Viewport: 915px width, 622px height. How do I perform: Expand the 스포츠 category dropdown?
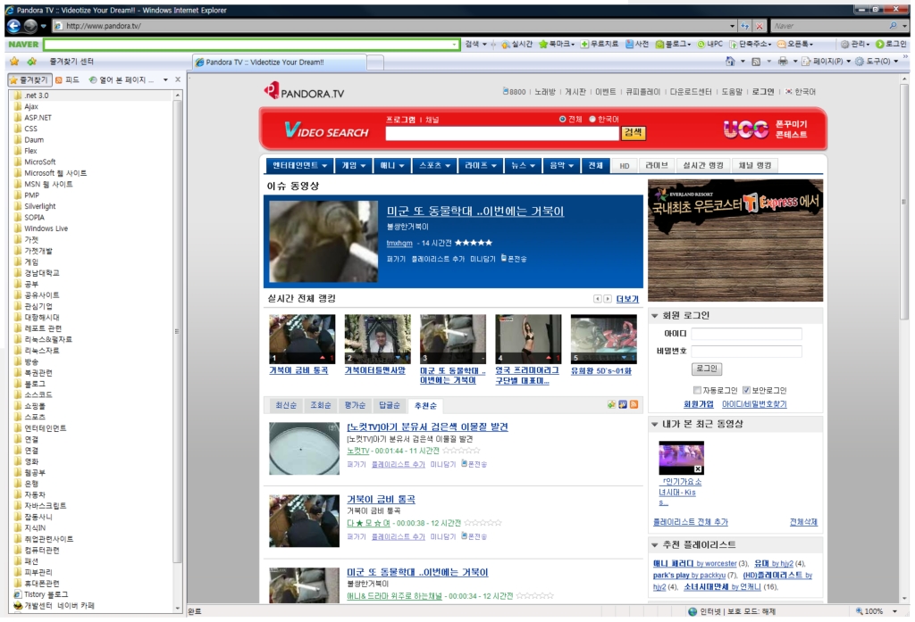pyautogui.click(x=435, y=166)
